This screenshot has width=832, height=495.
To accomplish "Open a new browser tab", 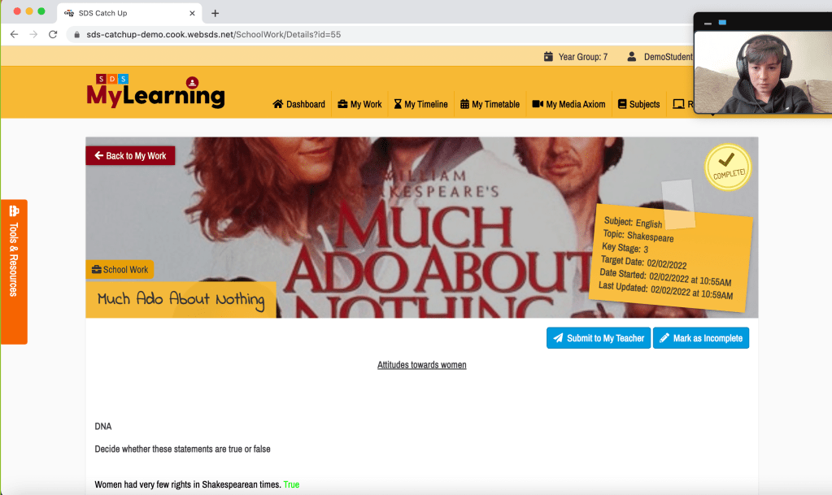I will [x=215, y=13].
